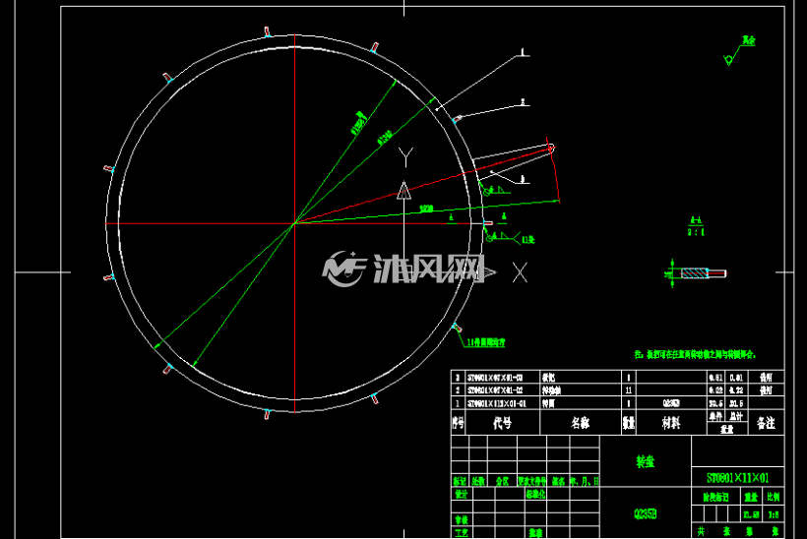Select the 比例 label in title block

click(773, 497)
